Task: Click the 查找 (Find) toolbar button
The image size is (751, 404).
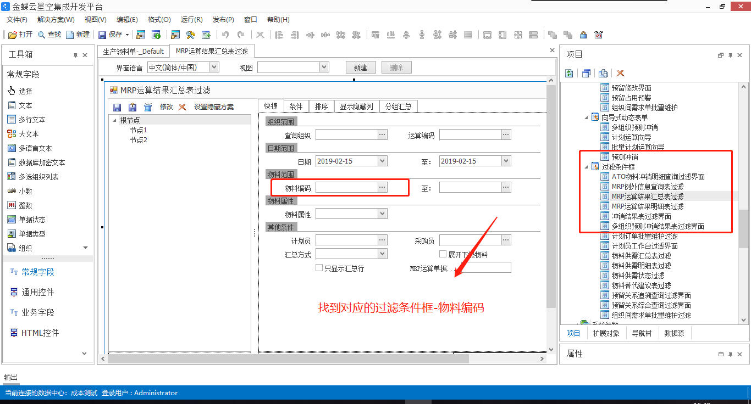Action: 49,35
